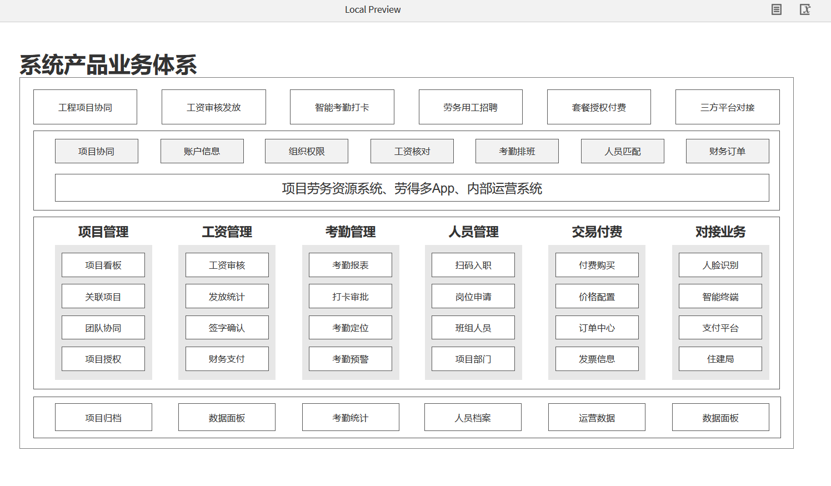
Task: Open the notes page icon in header
Action: 777,9
